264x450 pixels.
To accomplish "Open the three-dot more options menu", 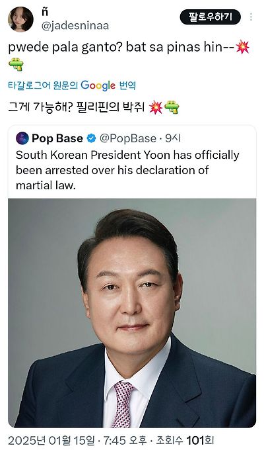I will coord(251,17).
